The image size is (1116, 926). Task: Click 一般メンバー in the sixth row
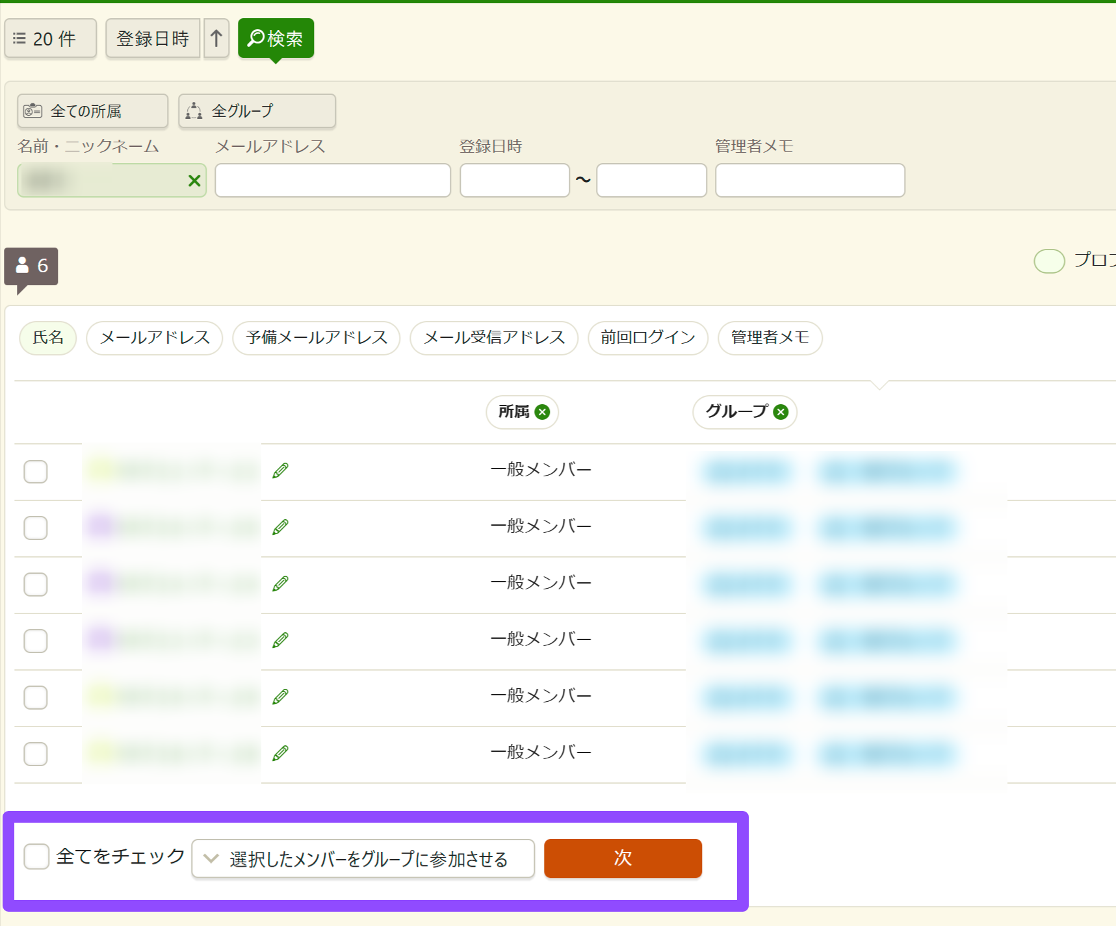(541, 752)
